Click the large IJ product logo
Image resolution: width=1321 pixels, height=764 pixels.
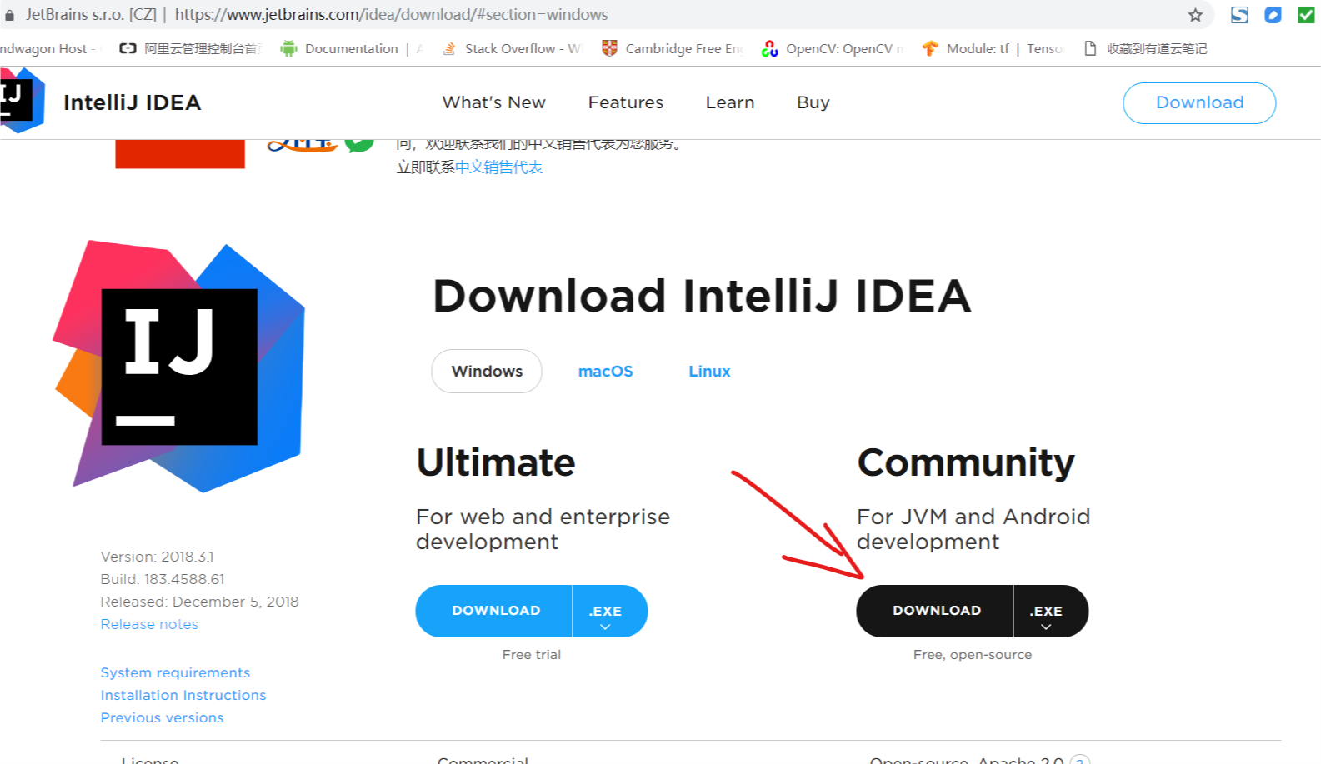(179, 367)
